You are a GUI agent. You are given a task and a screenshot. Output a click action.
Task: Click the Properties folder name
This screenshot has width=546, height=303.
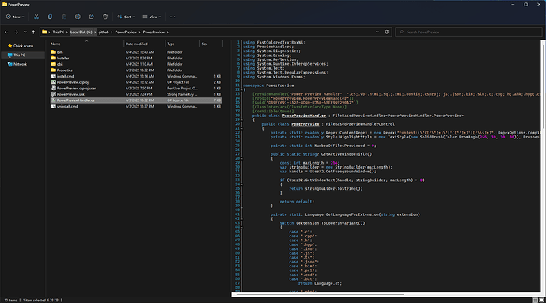click(65, 70)
